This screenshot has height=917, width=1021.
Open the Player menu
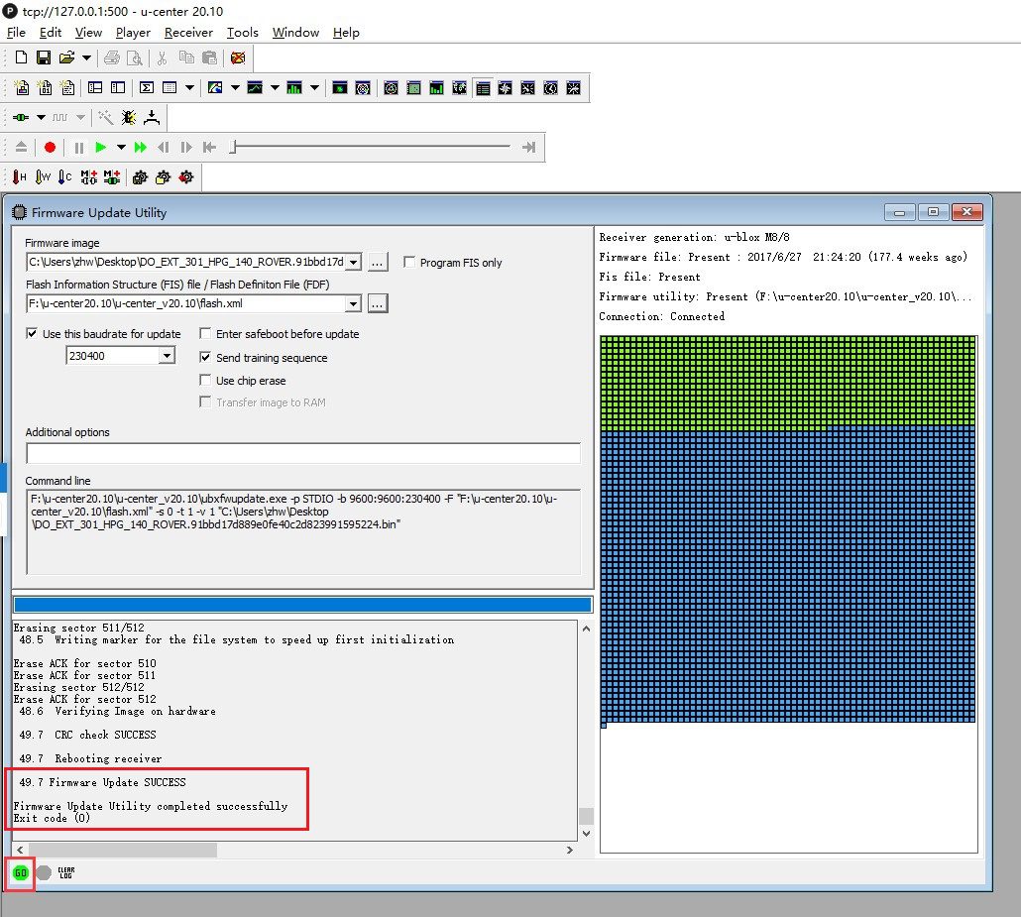(133, 33)
